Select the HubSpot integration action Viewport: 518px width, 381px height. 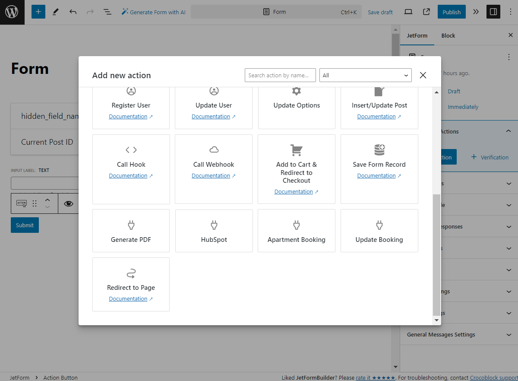point(214,230)
